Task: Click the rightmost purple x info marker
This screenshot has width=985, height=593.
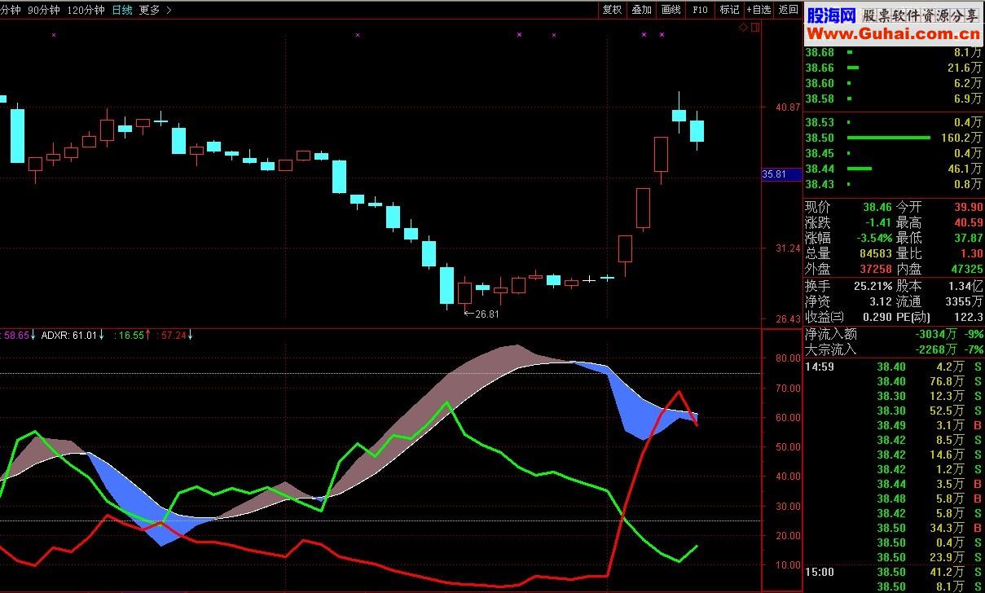Action: 662,35
